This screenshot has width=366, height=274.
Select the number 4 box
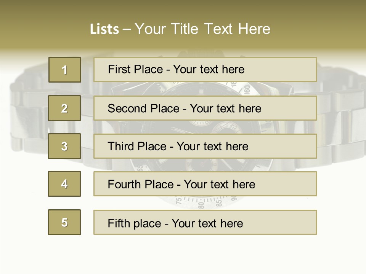64,184
